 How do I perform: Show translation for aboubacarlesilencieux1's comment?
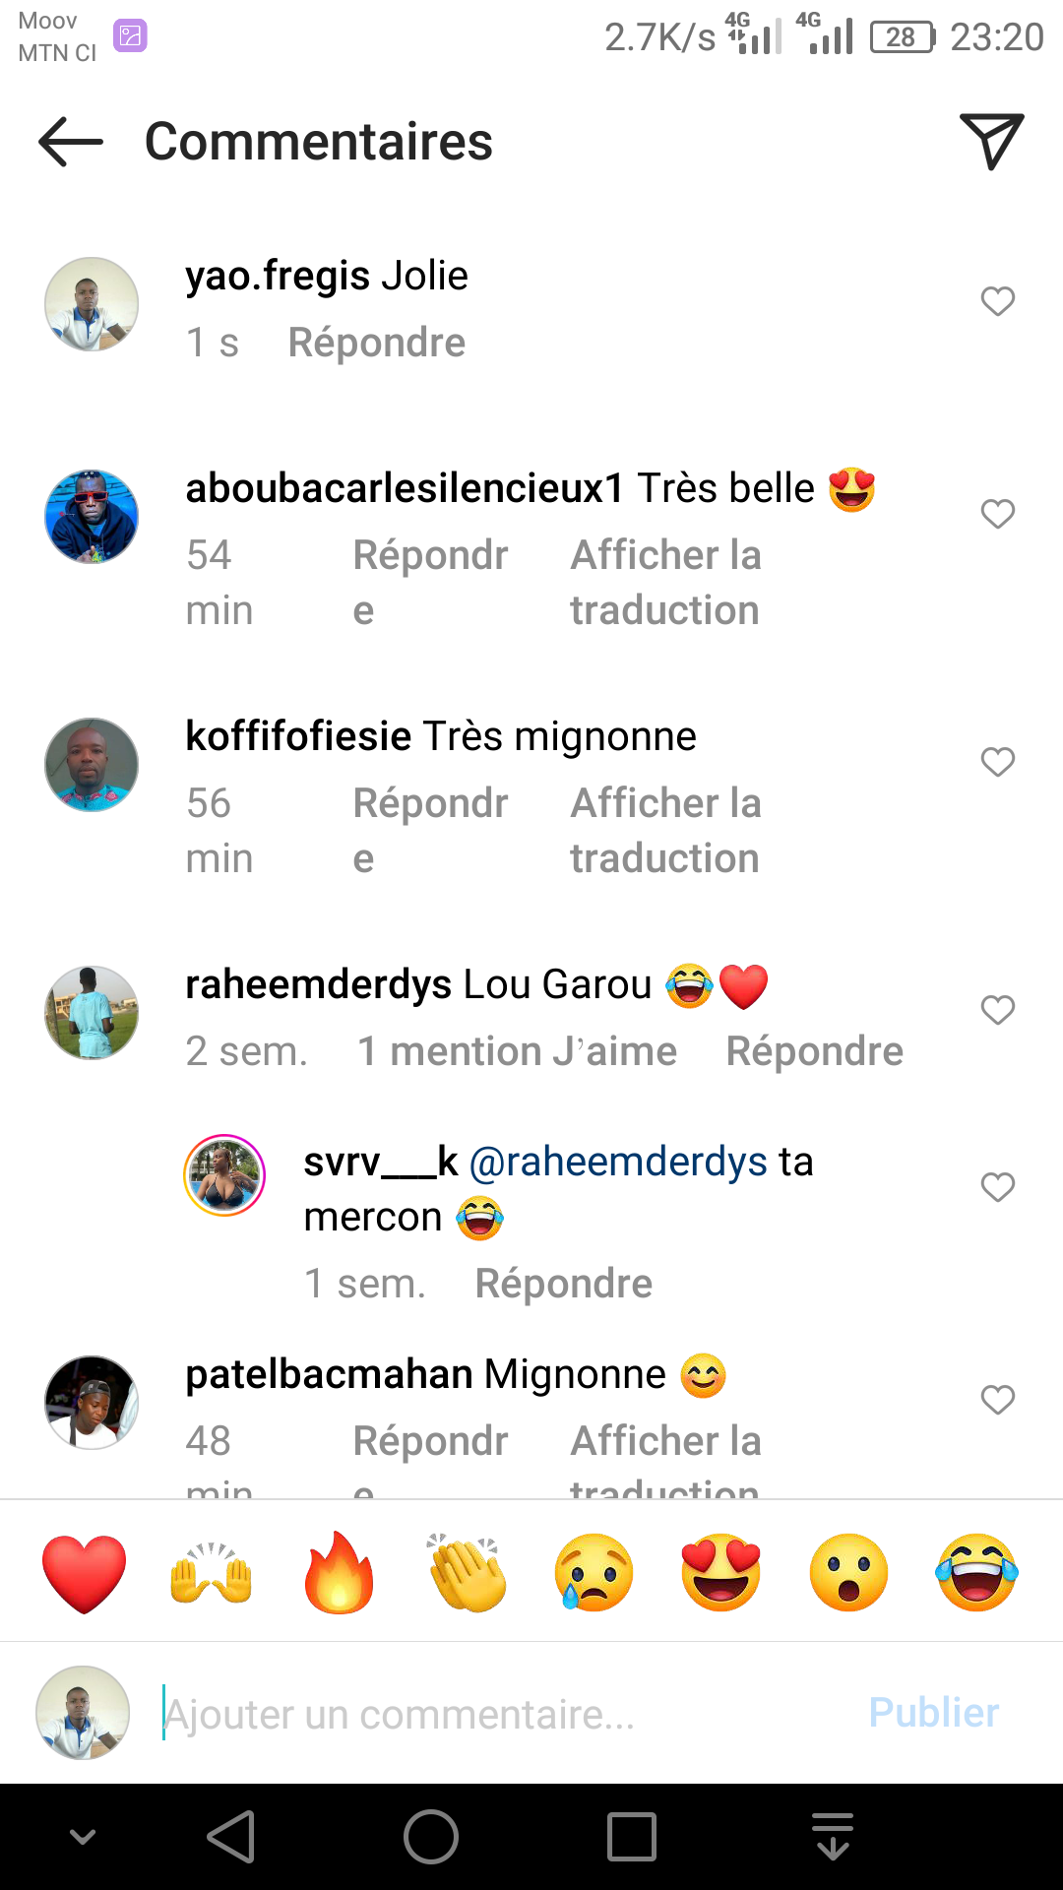665,582
